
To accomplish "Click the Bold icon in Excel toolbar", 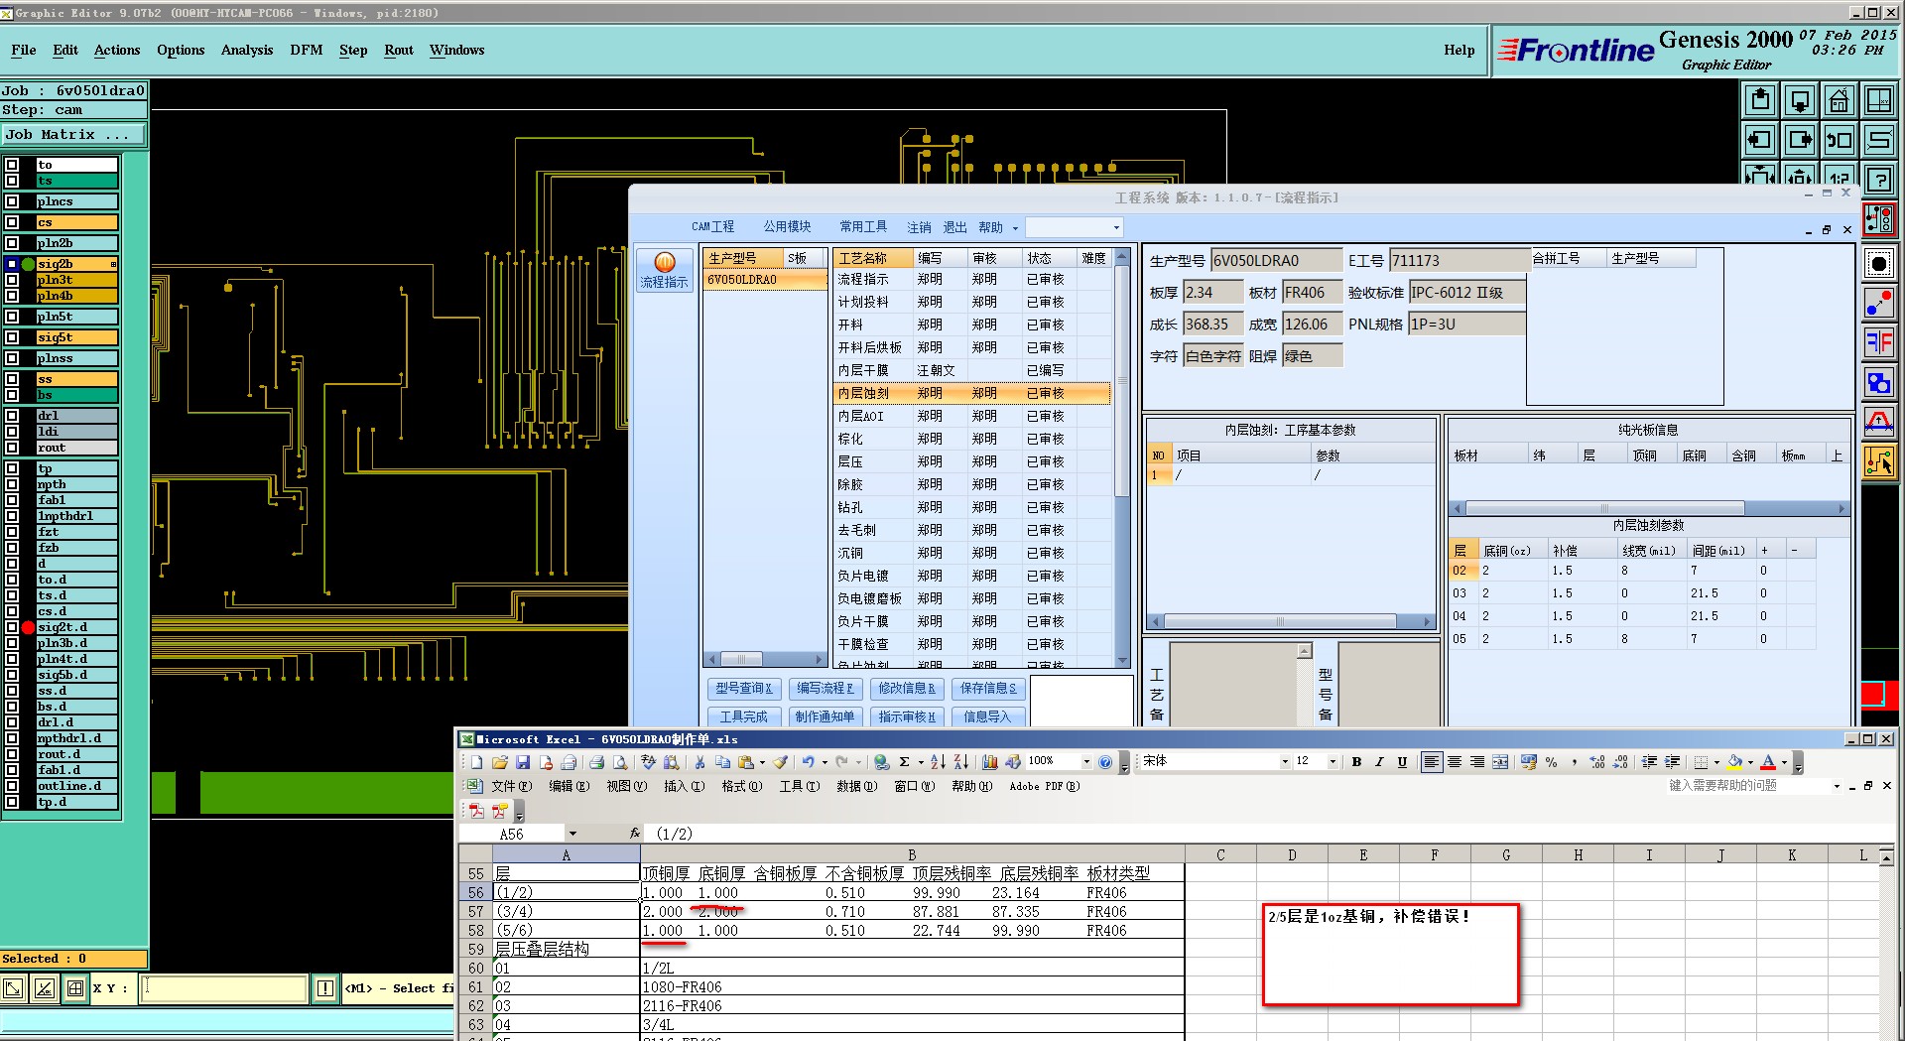I will pyautogui.click(x=1356, y=762).
